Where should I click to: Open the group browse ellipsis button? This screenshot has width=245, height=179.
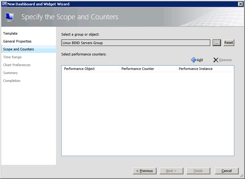click(217, 43)
